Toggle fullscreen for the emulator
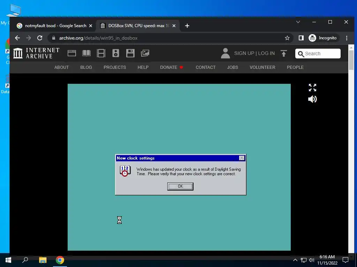The width and height of the screenshot is (357, 267). point(312,88)
